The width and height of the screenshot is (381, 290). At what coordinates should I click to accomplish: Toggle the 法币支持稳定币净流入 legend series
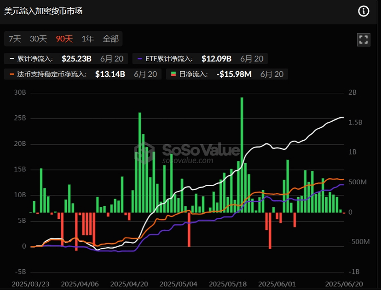click(83, 74)
